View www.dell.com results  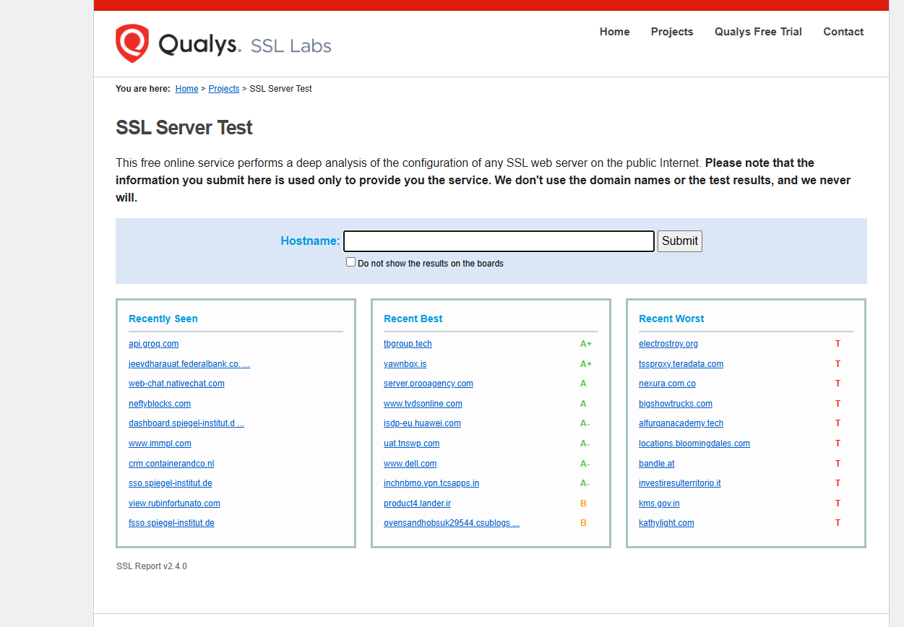(410, 463)
